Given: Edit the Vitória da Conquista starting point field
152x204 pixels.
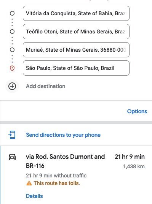Looking at the screenshot, I should click(76, 13).
